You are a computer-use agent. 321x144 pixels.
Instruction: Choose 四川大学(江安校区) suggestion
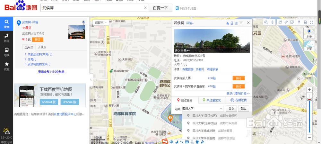[x=217, y=123]
